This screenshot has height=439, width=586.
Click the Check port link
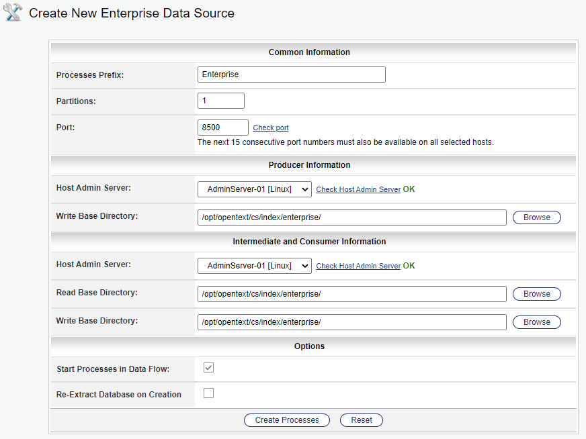[271, 128]
